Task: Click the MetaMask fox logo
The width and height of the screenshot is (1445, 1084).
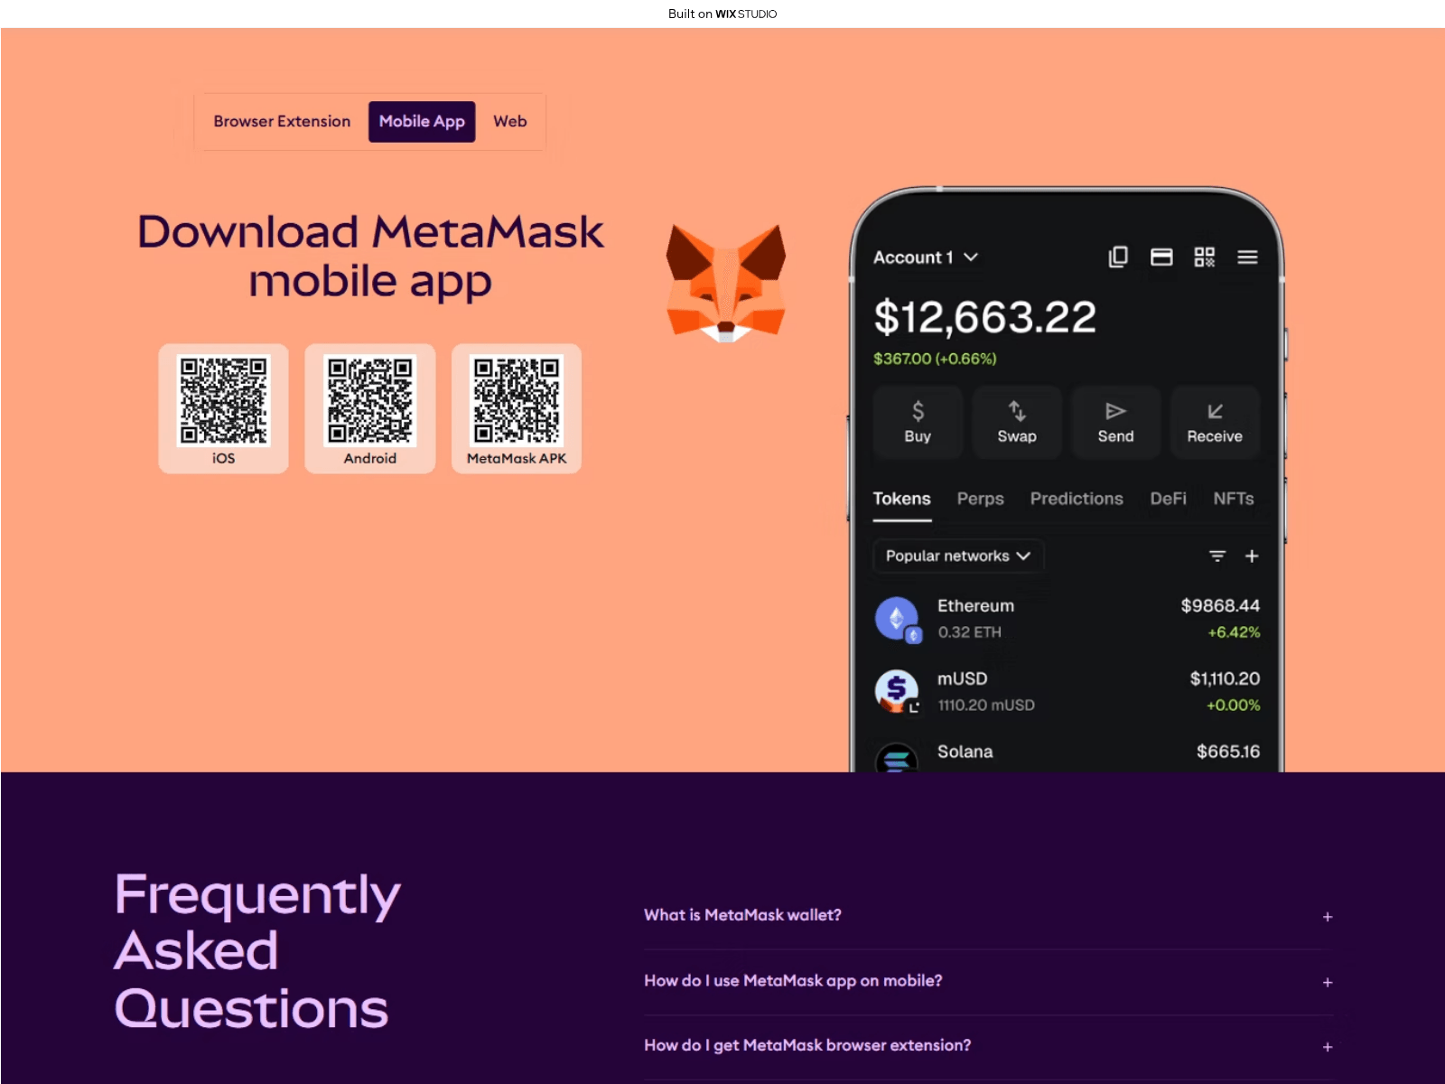Action: [x=726, y=284]
